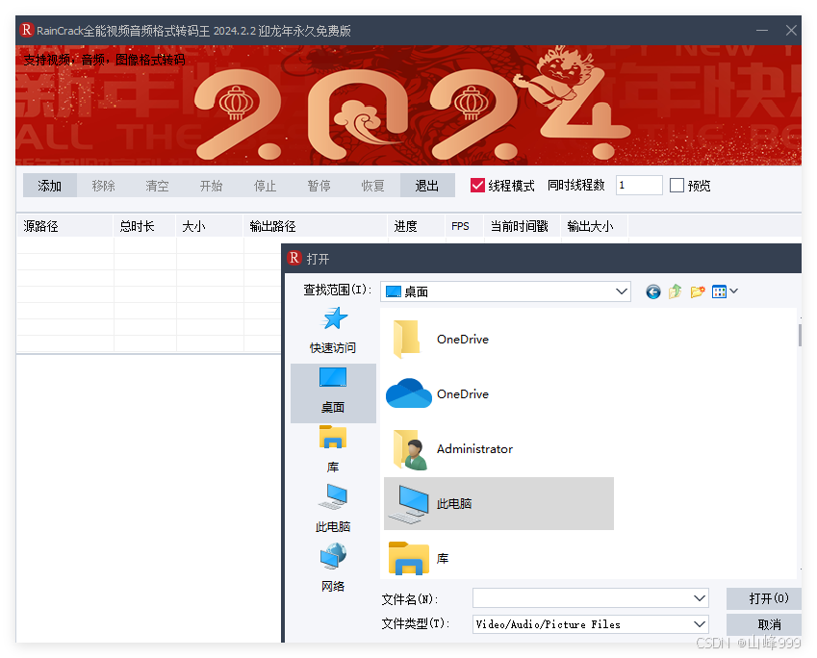Click the 总时长 column header
The width and height of the screenshot is (817, 658).
point(144,226)
